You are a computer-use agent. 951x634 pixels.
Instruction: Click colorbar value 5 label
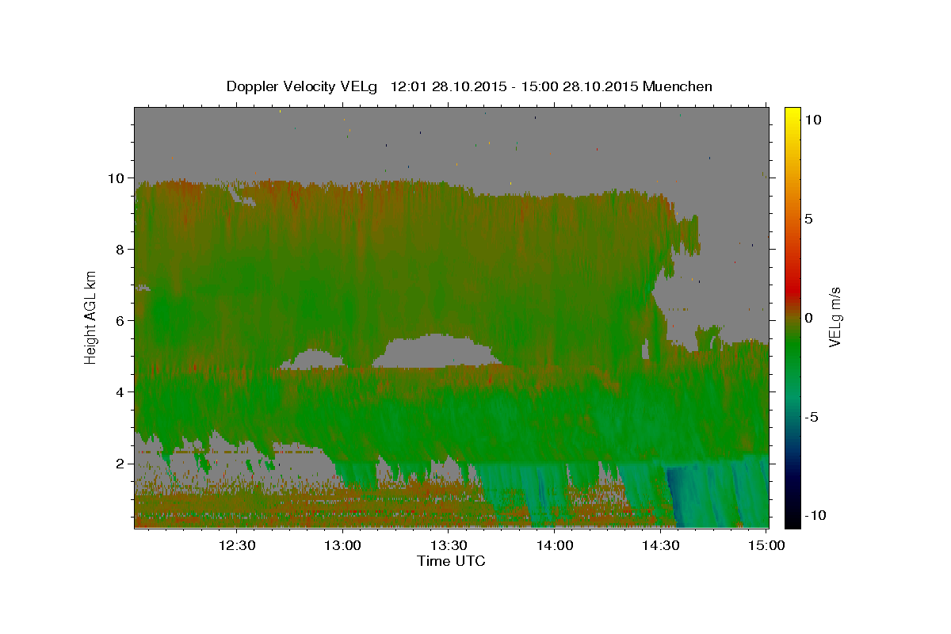[808, 219]
